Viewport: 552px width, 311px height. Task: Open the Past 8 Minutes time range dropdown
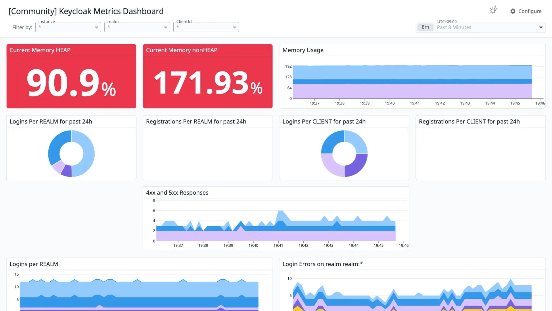click(481, 27)
